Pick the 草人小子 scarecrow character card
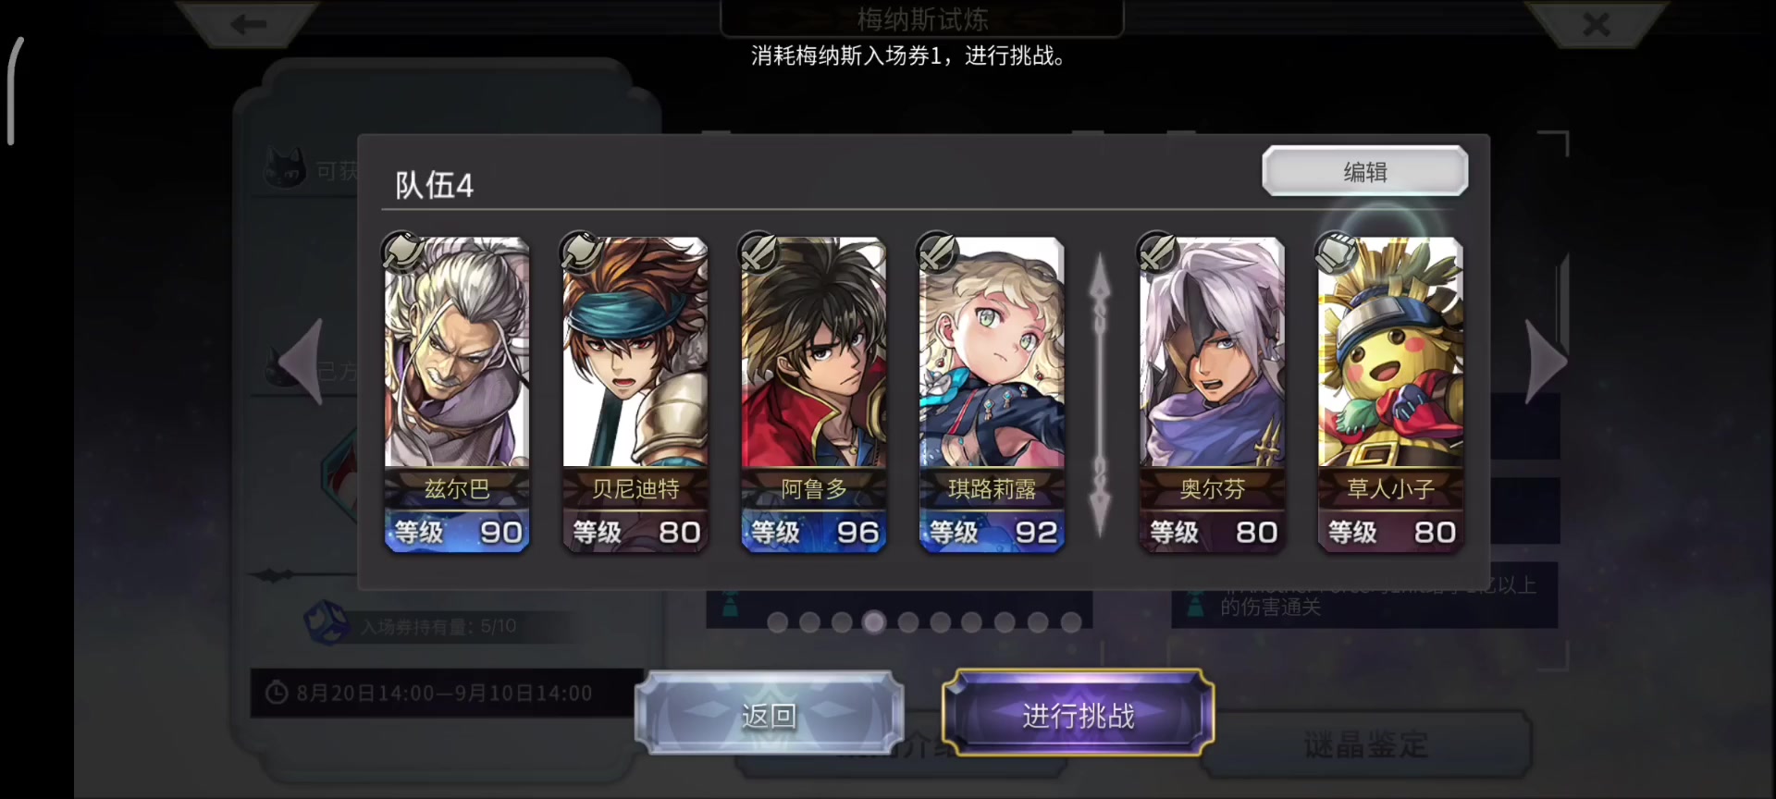 click(x=1390, y=395)
